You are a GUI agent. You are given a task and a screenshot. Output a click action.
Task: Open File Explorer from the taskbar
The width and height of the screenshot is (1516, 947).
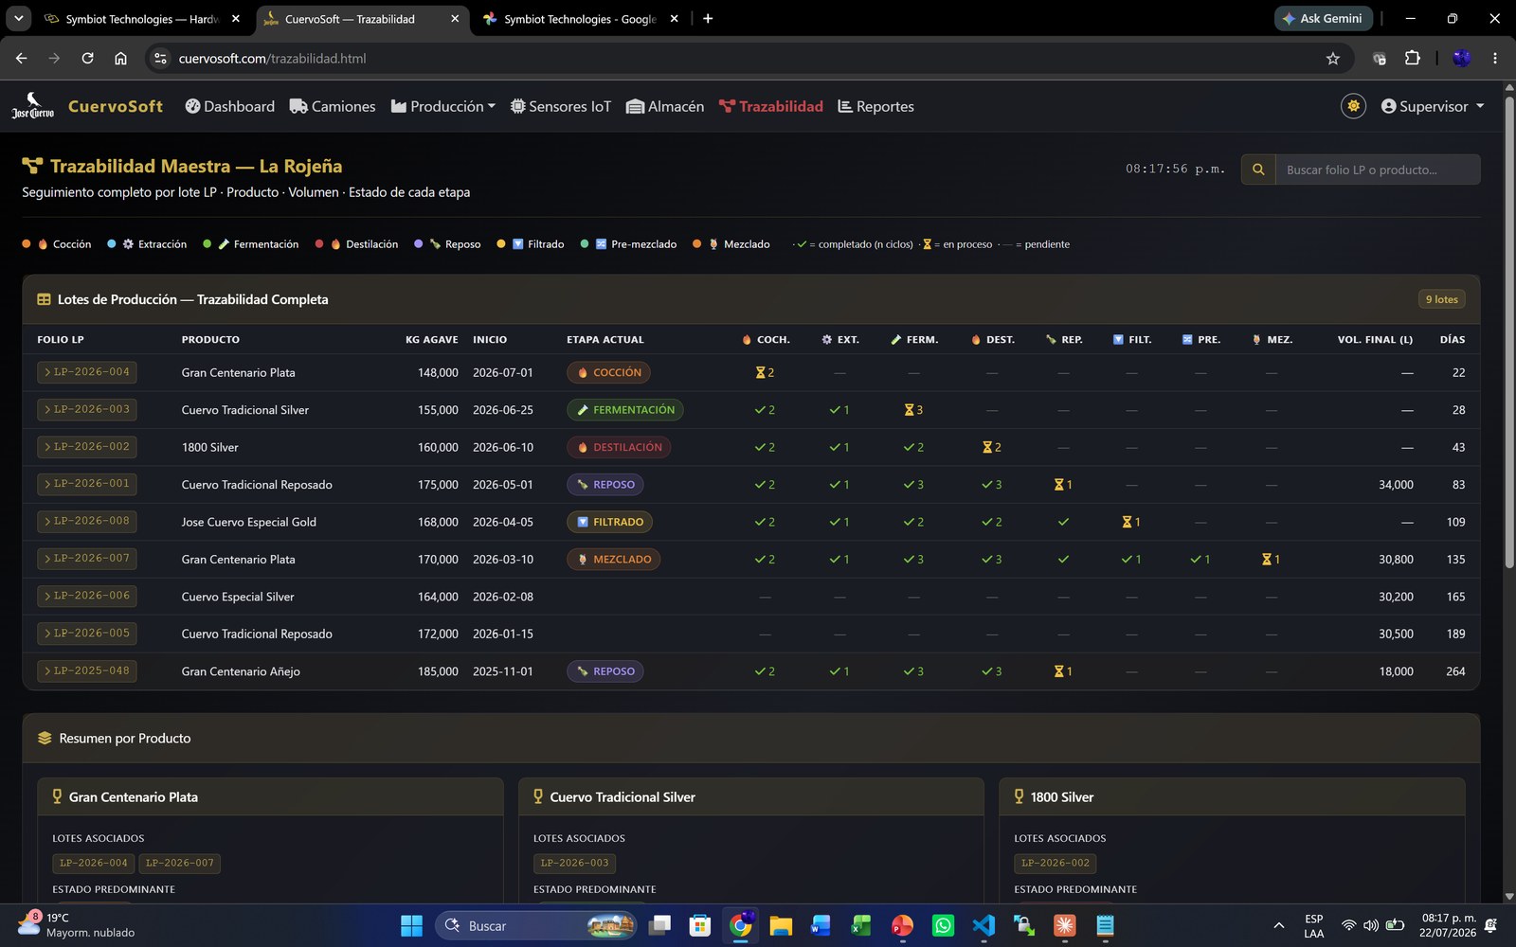pyautogui.click(x=781, y=925)
